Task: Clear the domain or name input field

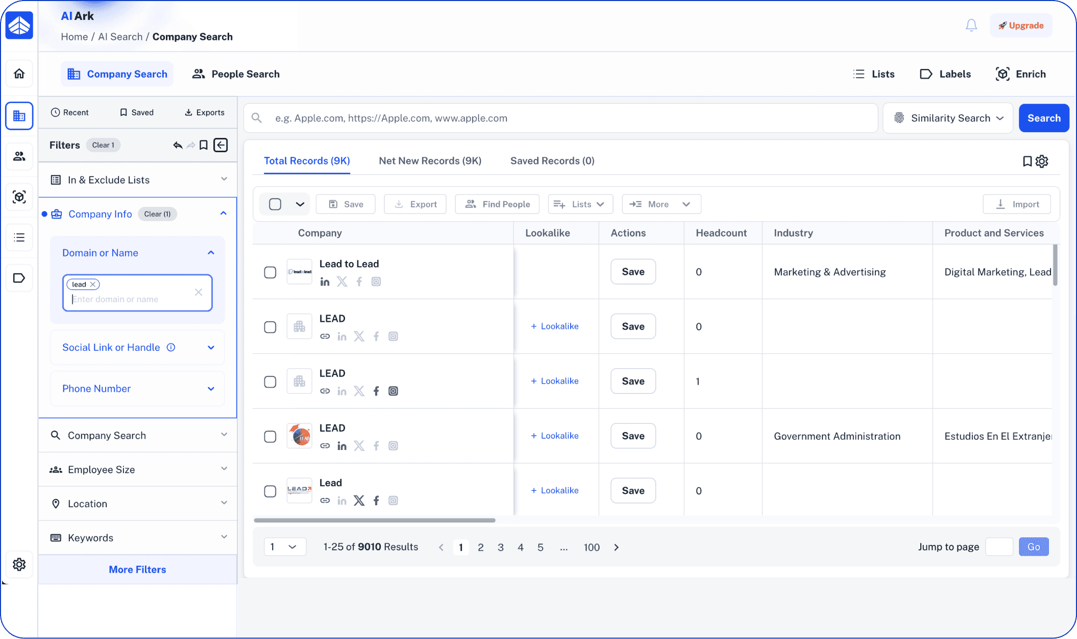Action: coord(199,292)
